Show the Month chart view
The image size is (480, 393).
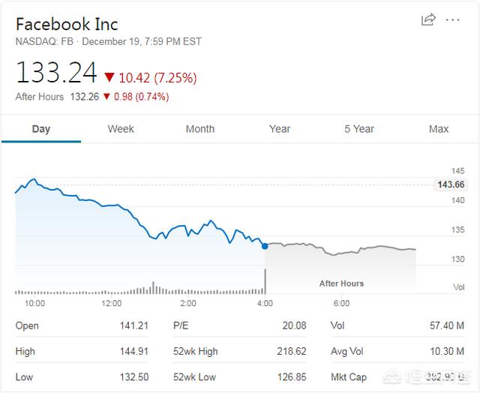coord(200,129)
